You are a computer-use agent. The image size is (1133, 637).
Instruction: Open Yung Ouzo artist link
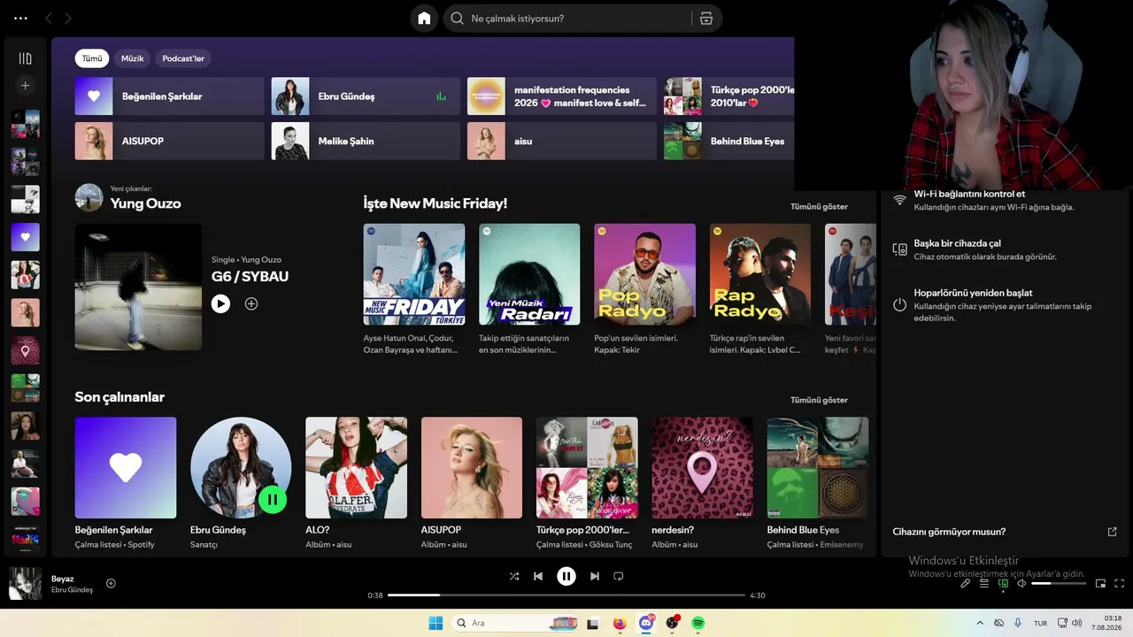pos(145,203)
